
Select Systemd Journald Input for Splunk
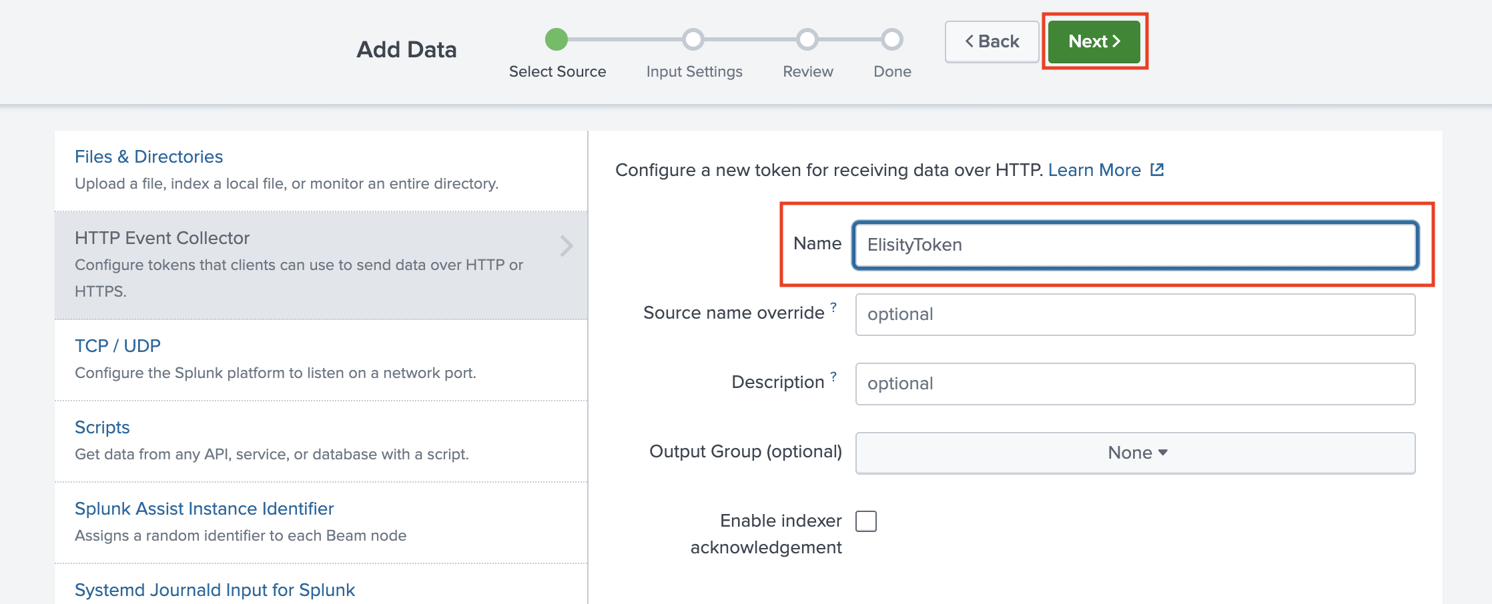pos(215,590)
